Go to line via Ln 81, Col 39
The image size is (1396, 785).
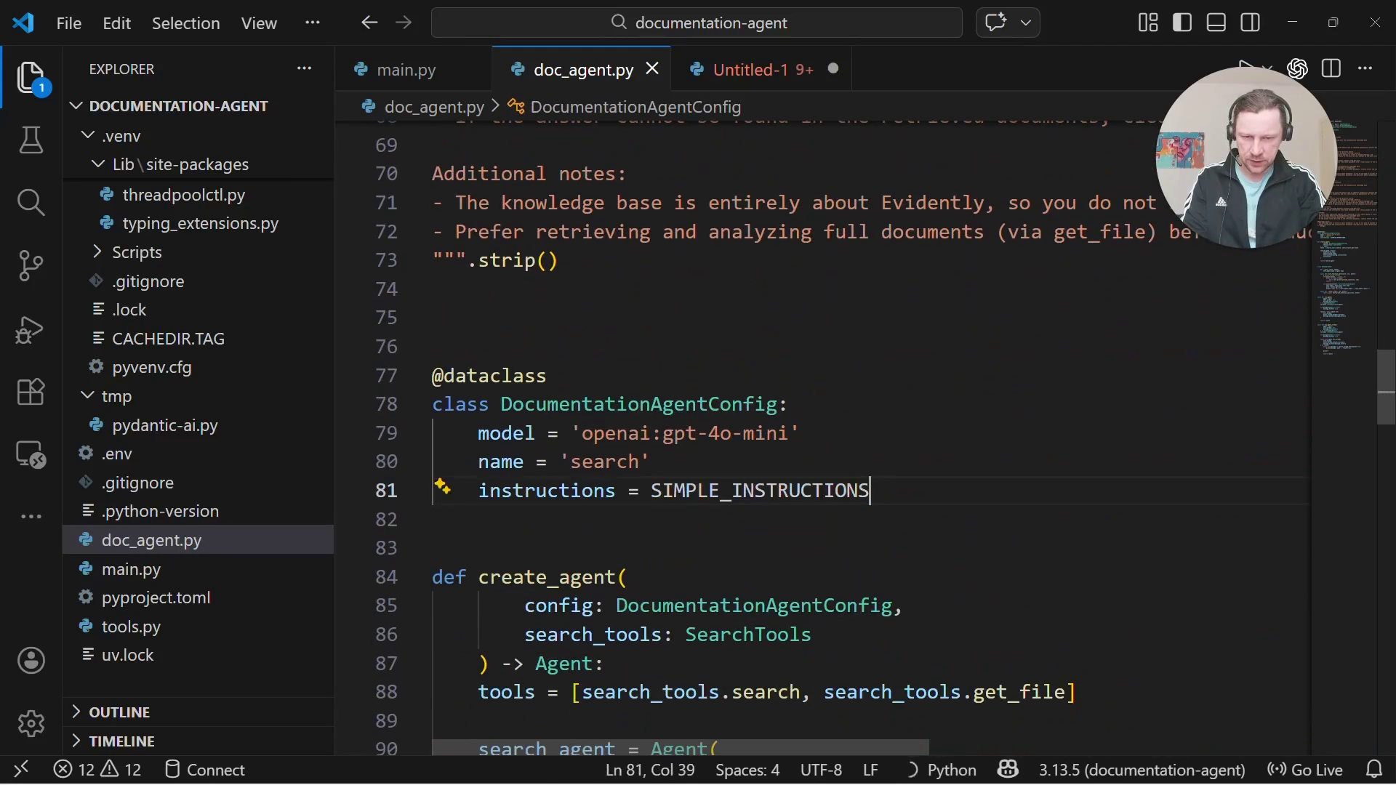point(650,770)
